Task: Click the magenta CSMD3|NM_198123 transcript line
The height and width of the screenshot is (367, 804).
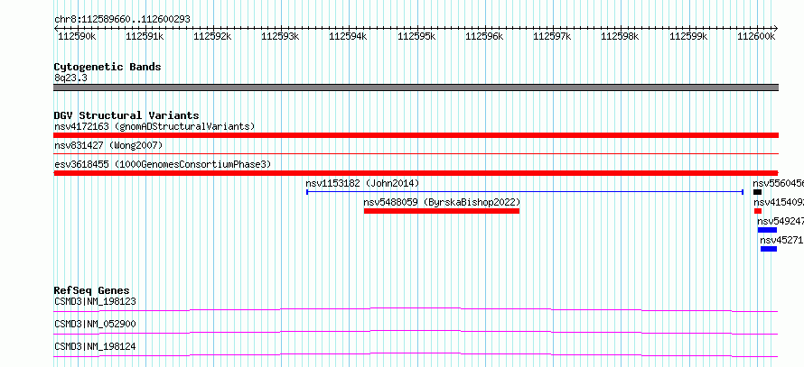Action: (x=416, y=309)
